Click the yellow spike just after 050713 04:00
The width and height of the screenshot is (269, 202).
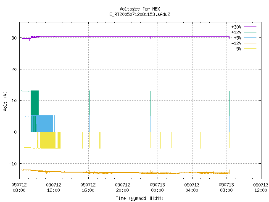point(201,140)
